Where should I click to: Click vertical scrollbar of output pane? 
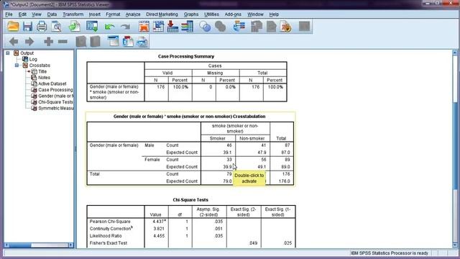pyautogui.click(x=455, y=146)
